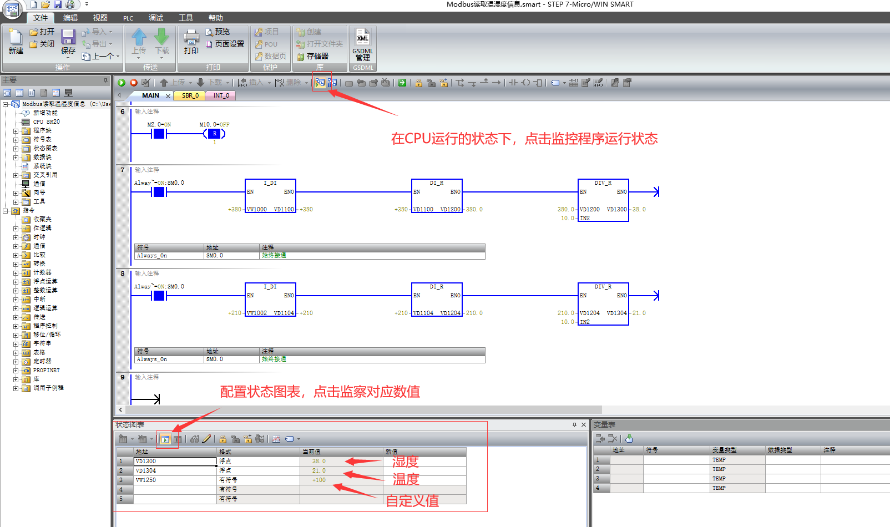This screenshot has height=527, width=890.
Task: Open the 保存 dropdown arrow
Action: [68, 58]
